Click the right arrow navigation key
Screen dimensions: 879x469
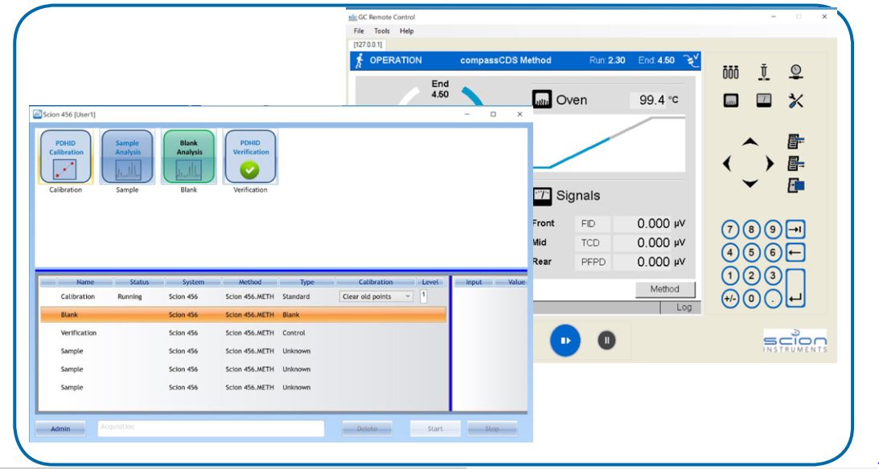(770, 163)
